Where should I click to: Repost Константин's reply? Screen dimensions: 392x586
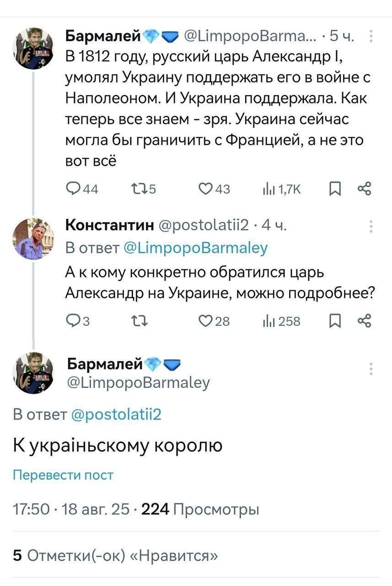[136, 321]
